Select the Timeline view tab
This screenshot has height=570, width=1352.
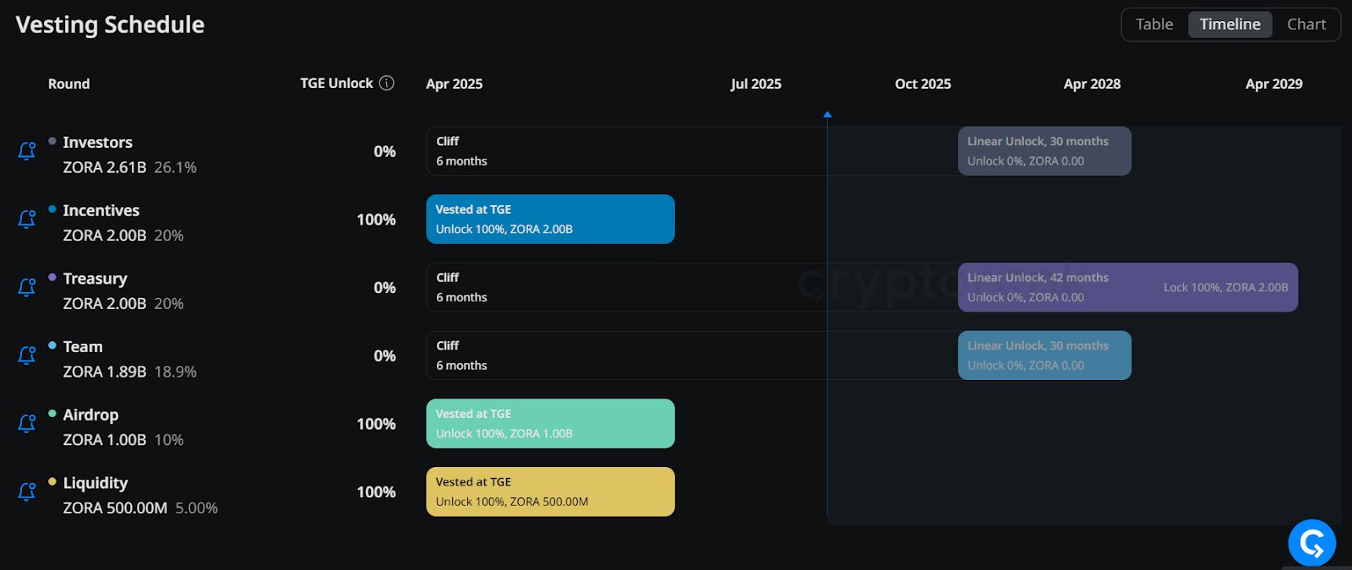pyautogui.click(x=1229, y=24)
